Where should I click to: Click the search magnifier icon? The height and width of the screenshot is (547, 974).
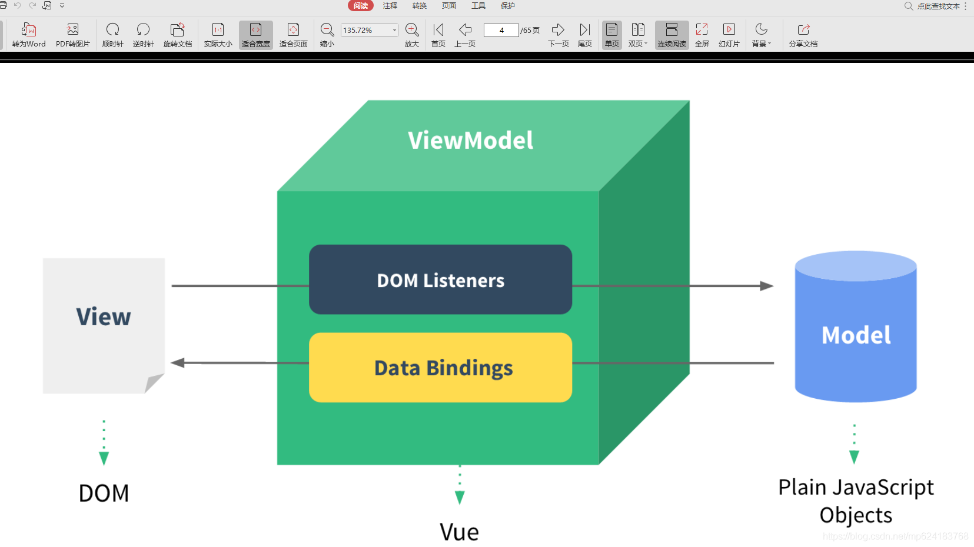[x=909, y=6]
